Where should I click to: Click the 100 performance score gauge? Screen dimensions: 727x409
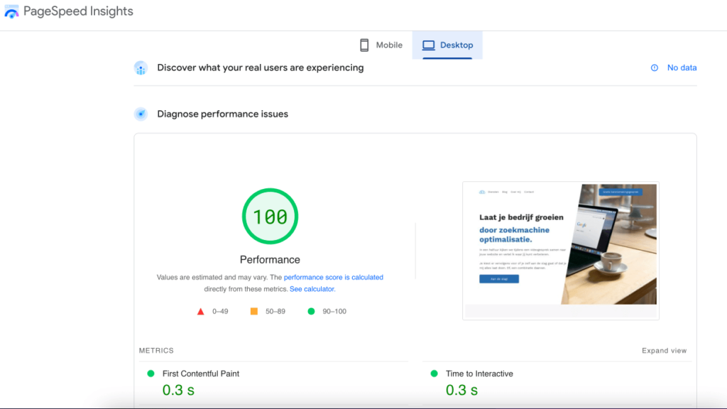point(270,216)
